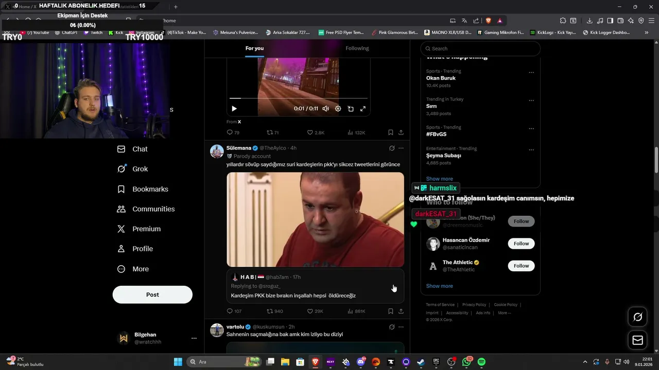Image resolution: width=659 pixels, height=370 pixels.
Task: Expand video to fullscreen
Action: coord(363,108)
